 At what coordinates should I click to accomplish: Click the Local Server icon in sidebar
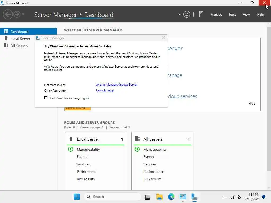(6, 38)
